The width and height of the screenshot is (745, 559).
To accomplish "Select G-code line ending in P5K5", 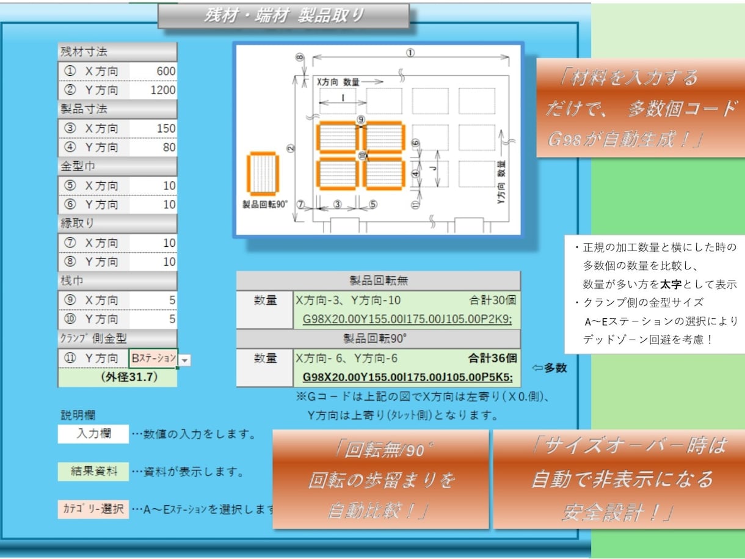I will click(407, 376).
